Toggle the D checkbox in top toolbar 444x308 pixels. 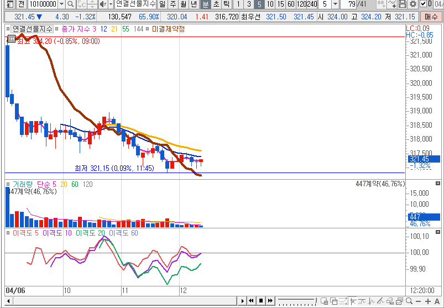tap(423, 4)
